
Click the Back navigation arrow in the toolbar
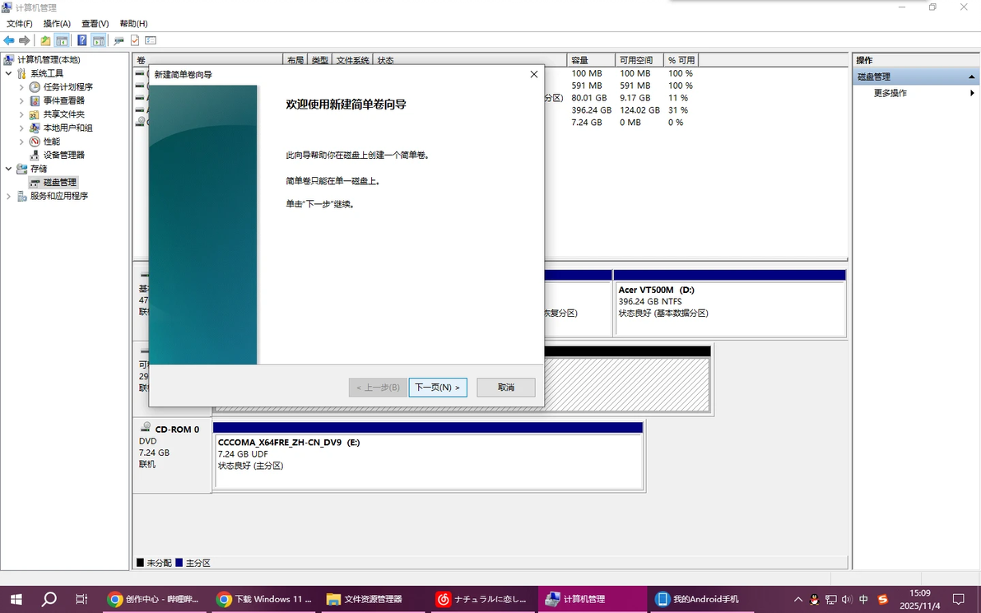click(x=9, y=39)
